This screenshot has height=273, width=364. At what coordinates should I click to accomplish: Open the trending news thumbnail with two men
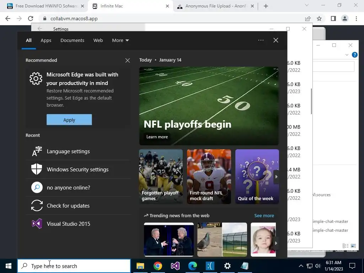(169, 239)
